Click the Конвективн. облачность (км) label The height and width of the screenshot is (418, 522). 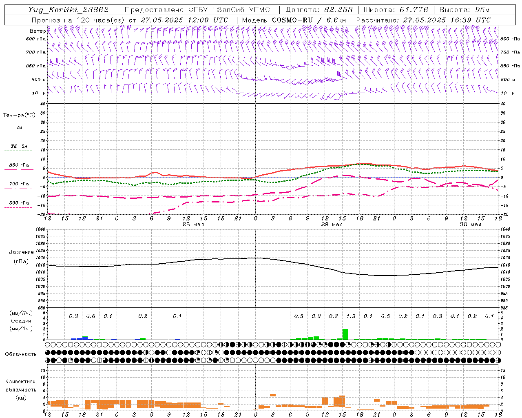click(x=21, y=389)
